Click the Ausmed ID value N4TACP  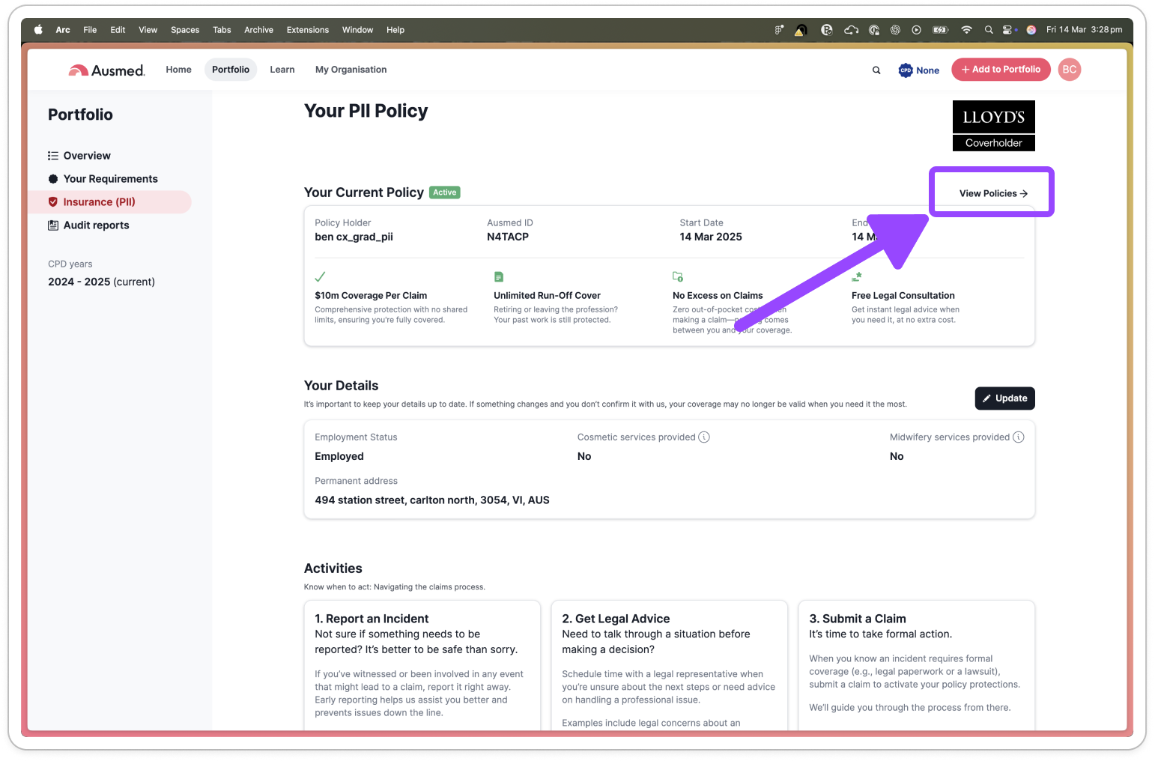click(x=508, y=237)
